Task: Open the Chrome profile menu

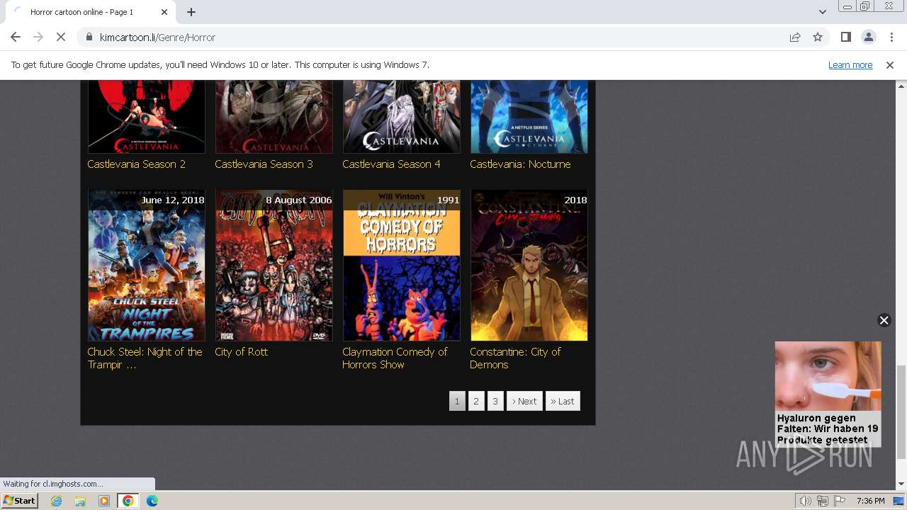Action: coord(868,37)
